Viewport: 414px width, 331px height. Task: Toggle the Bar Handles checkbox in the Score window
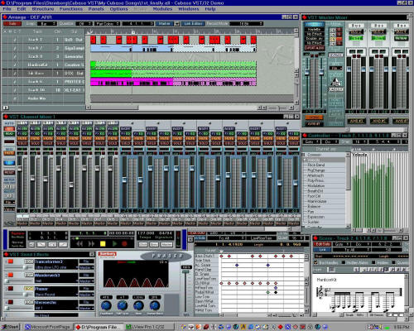point(316,262)
